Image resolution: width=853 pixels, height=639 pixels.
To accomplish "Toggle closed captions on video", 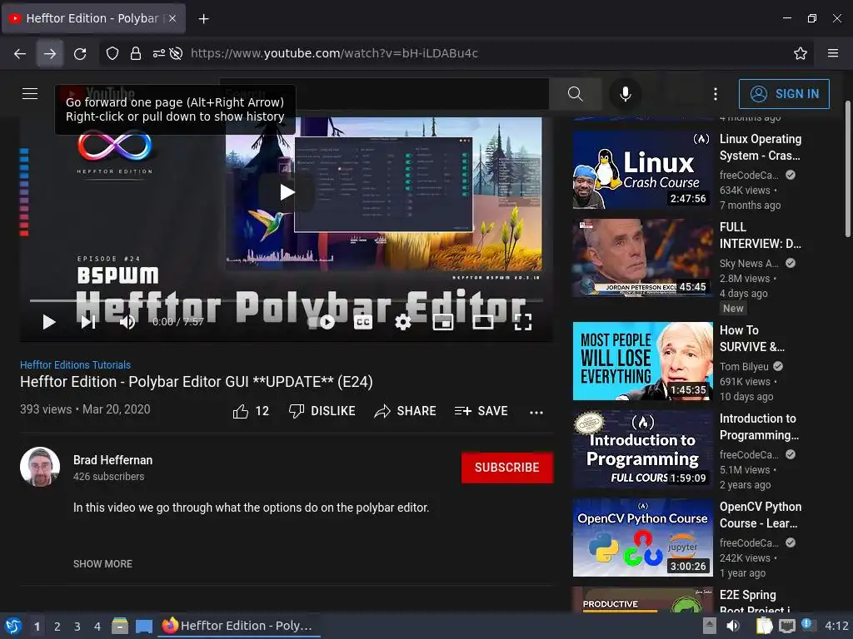I will click(363, 322).
